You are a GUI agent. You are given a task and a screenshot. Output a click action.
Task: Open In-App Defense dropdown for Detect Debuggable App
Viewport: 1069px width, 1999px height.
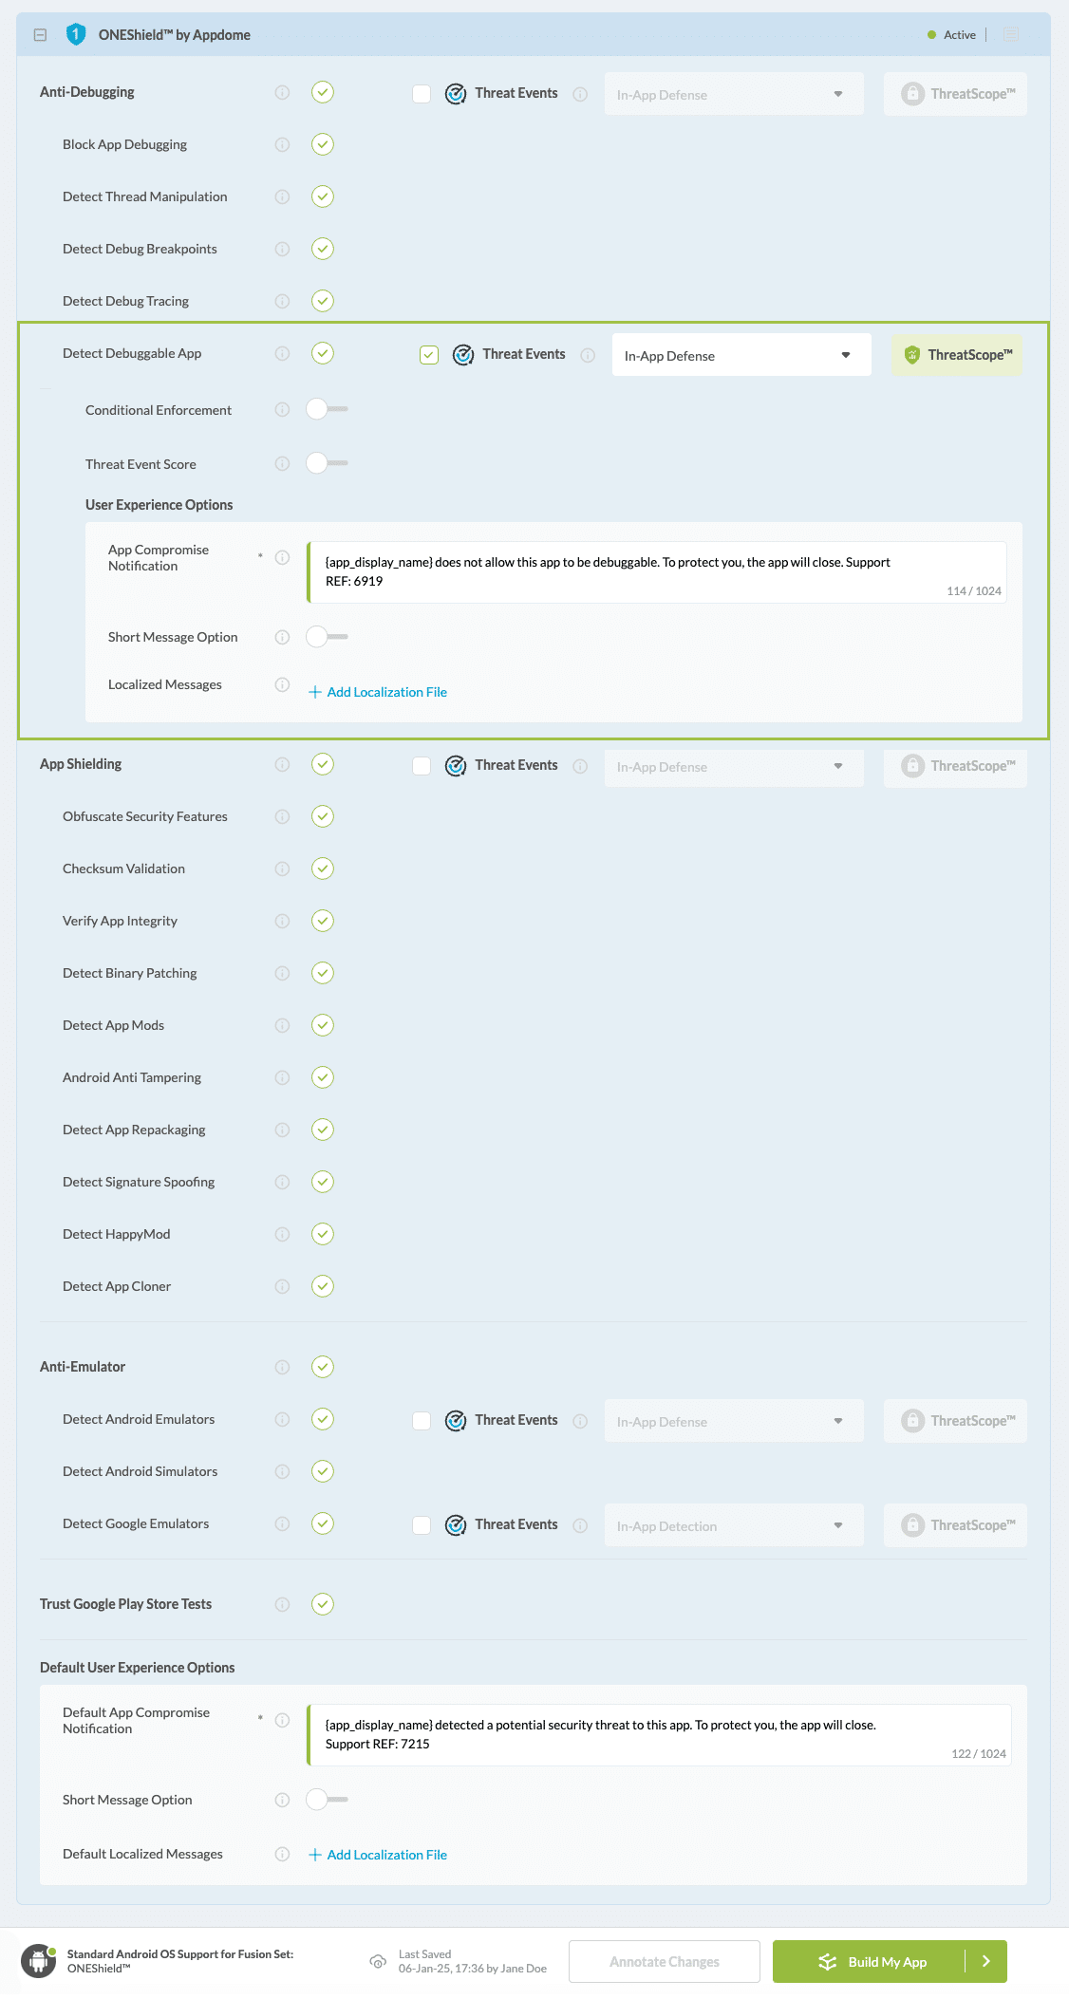click(x=741, y=355)
